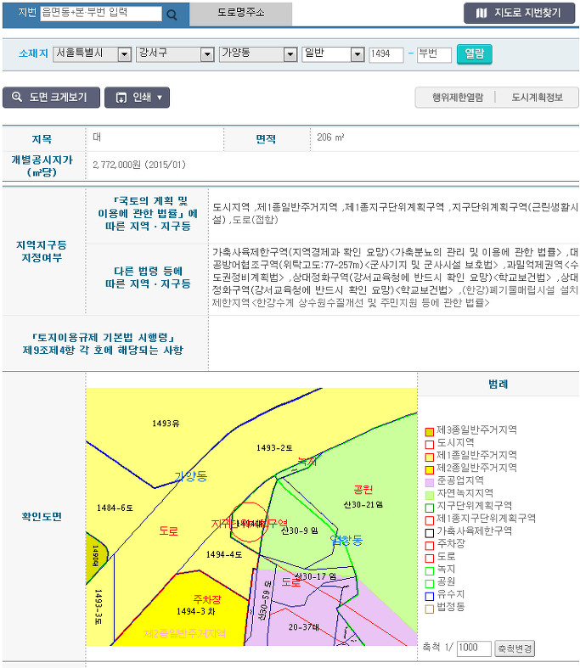Click 공원 legend box

[429, 584]
